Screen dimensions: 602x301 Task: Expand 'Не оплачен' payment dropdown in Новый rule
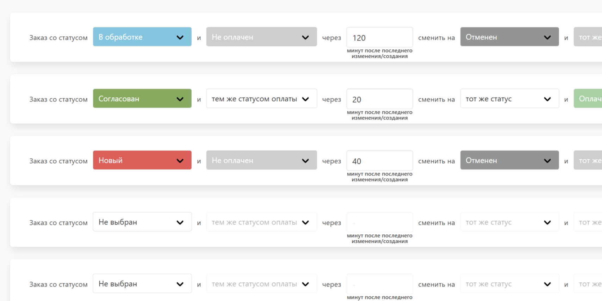tap(261, 160)
